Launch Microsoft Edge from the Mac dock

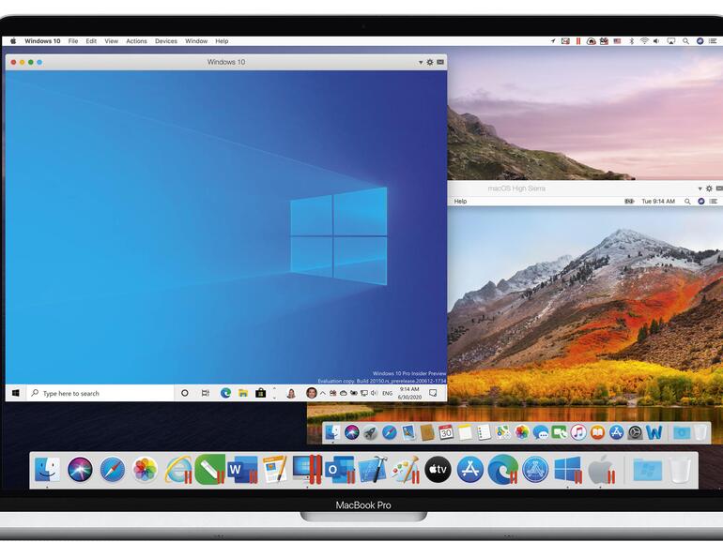(x=502, y=470)
